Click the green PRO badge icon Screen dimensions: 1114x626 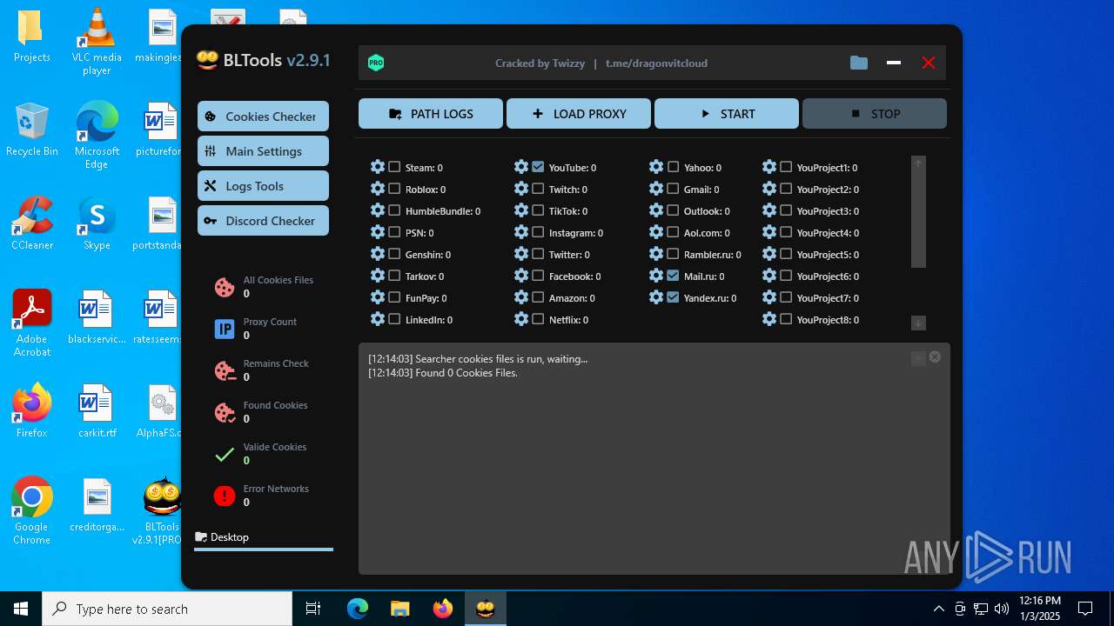click(x=376, y=63)
